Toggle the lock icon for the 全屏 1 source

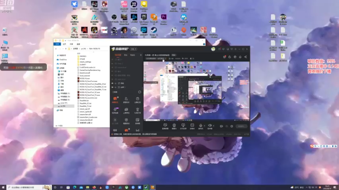click(115, 87)
